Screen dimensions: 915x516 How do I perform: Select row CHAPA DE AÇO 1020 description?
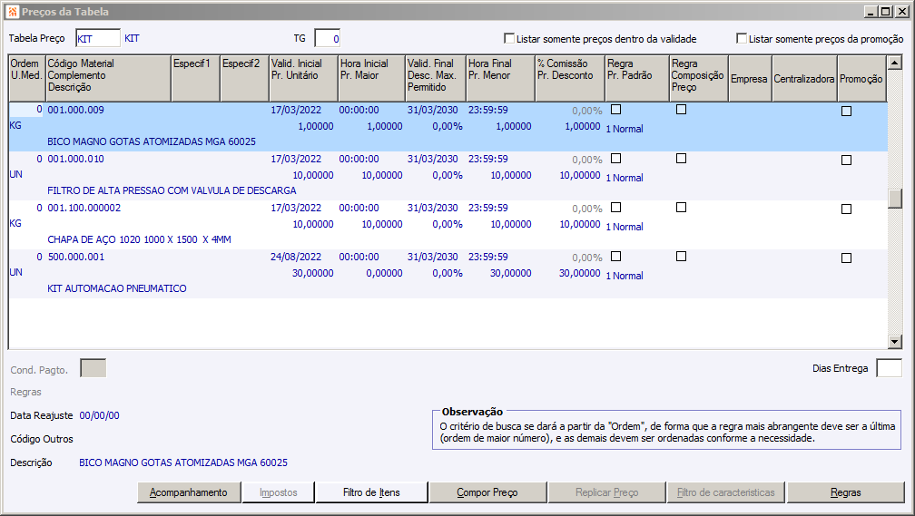point(139,239)
